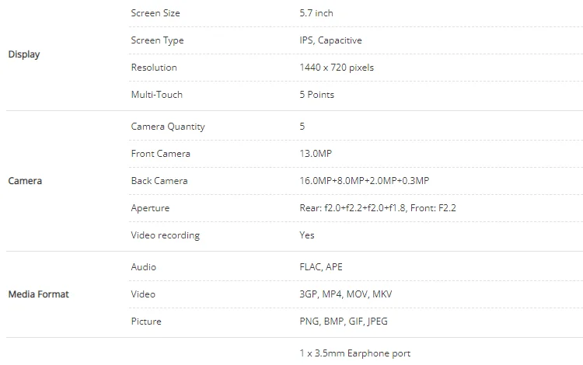Click the Camera Quantity label

168,127
